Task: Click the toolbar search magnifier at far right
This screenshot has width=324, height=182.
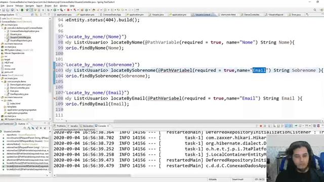Action: click(315, 10)
